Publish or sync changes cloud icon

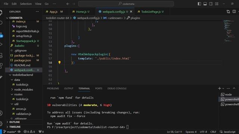(x=19, y=132)
